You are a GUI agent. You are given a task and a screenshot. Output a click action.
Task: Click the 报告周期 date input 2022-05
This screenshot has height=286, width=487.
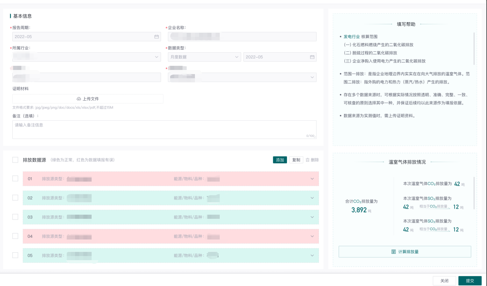[86, 37]
